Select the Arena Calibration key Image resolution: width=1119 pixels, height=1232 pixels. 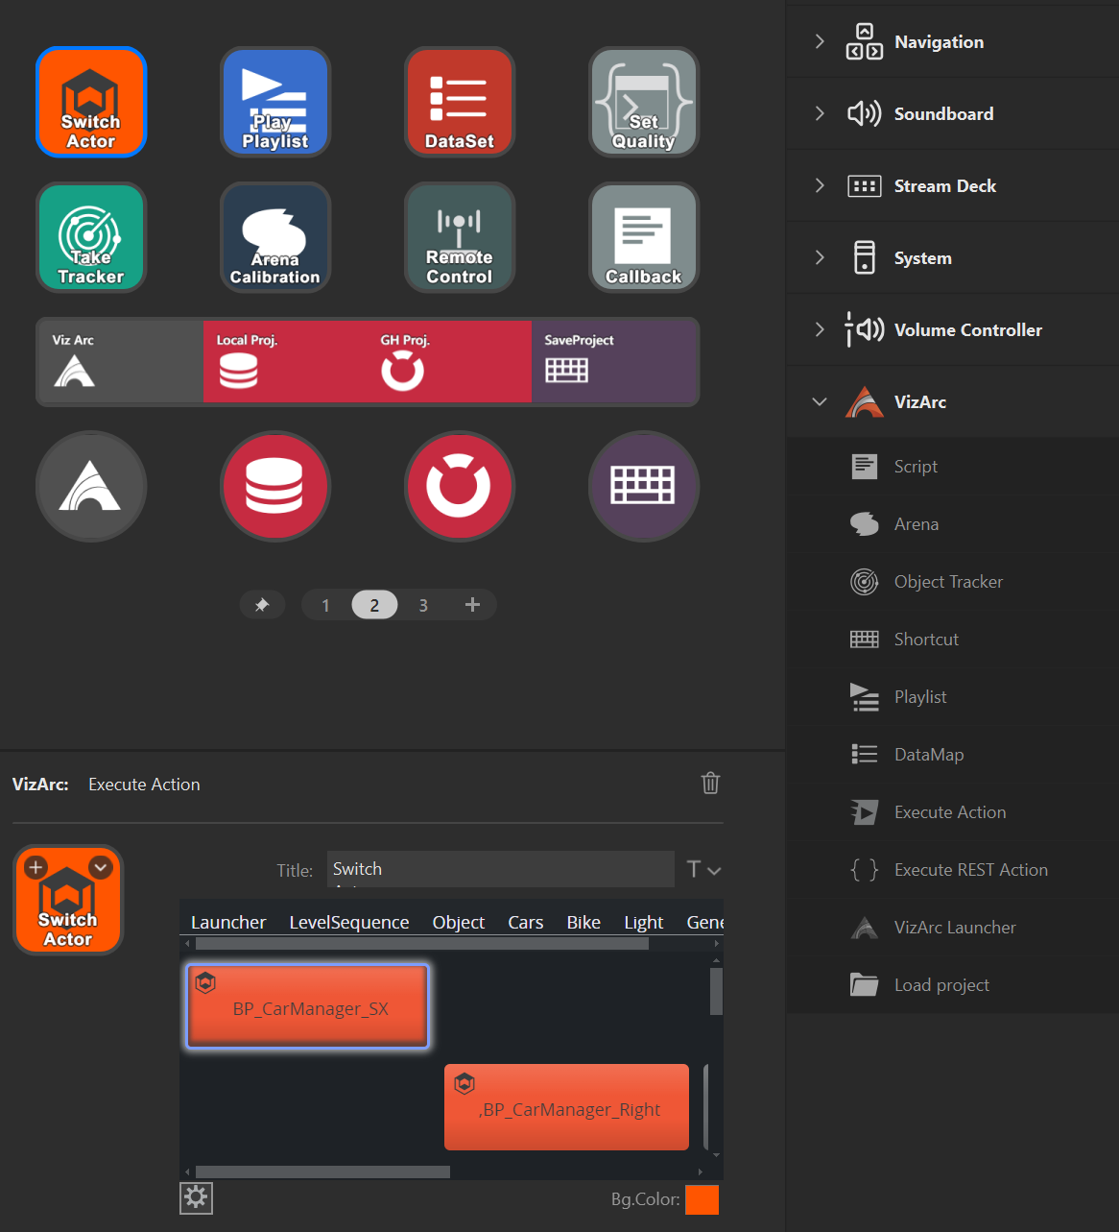275,237
